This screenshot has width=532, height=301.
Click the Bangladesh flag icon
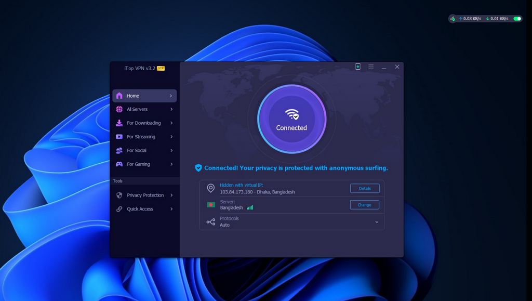pyautogui.click(x=211, y=205)
